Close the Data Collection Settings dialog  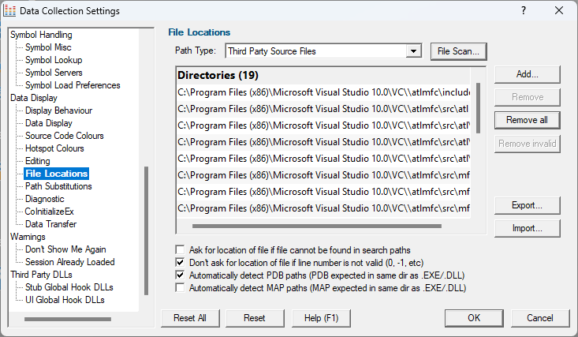coord(559,10)
